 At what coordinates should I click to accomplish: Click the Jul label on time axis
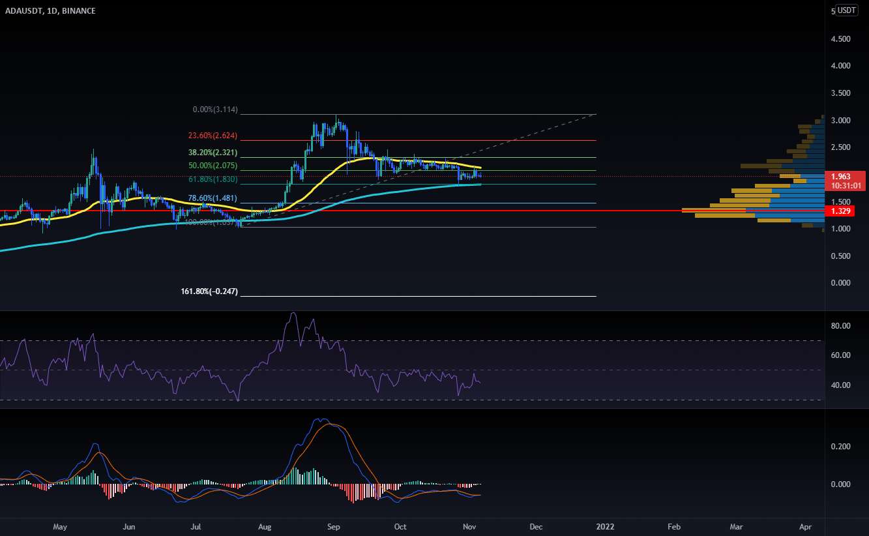(x=196, y=526)
